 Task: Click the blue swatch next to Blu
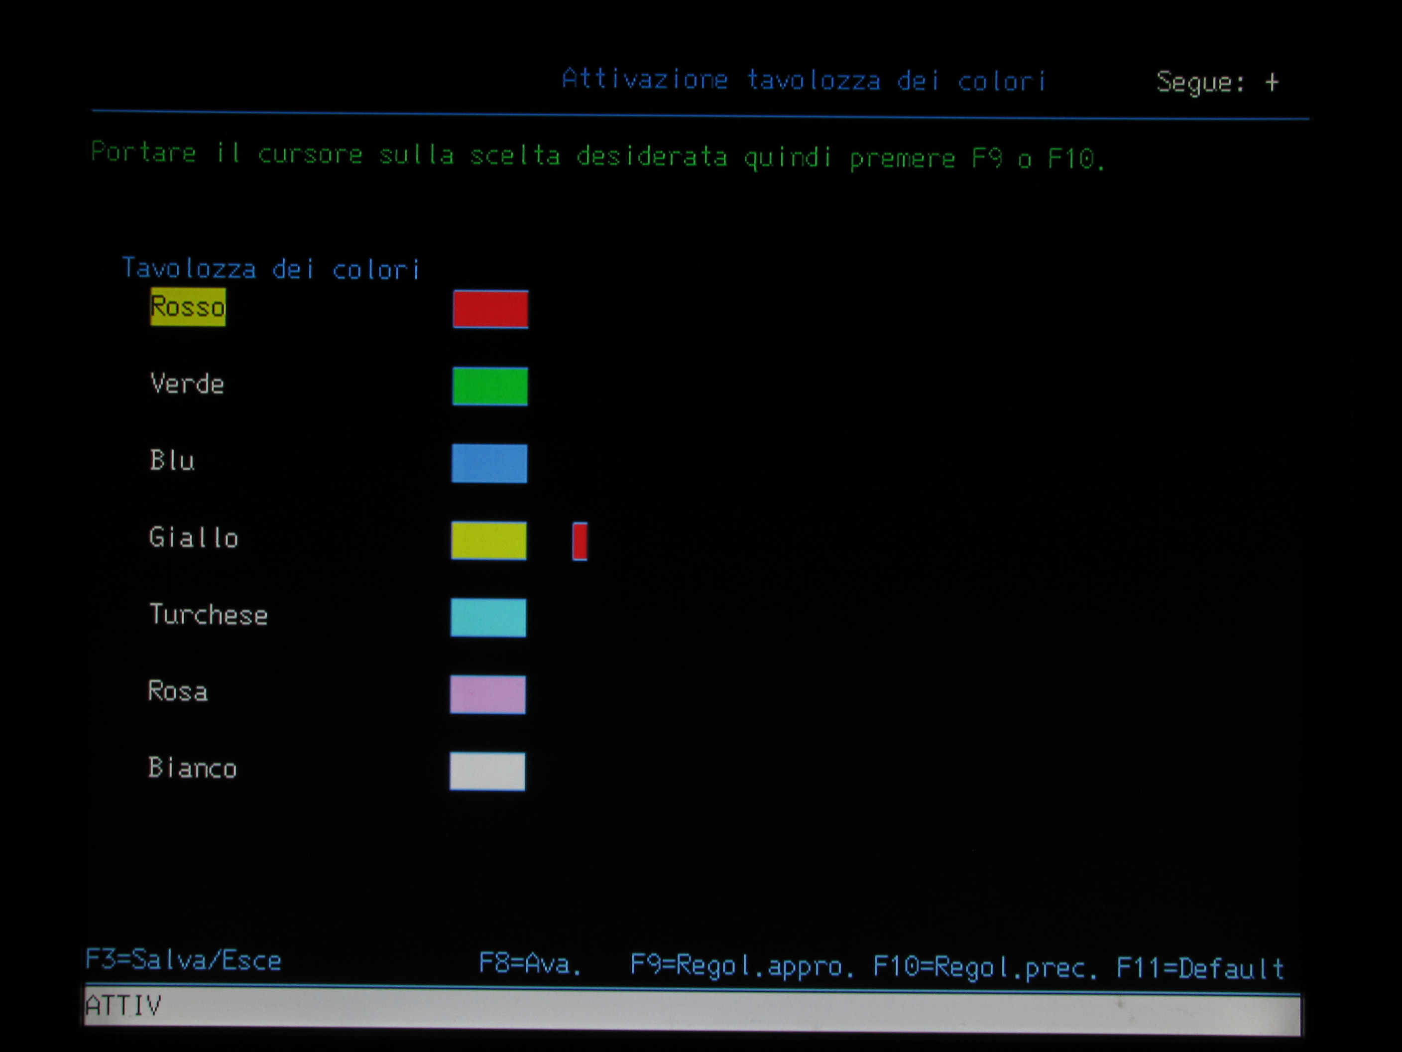[x=489, y=464]
